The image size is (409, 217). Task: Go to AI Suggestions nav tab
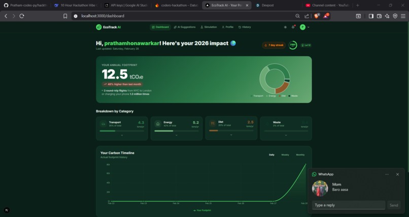pos(185,27)
